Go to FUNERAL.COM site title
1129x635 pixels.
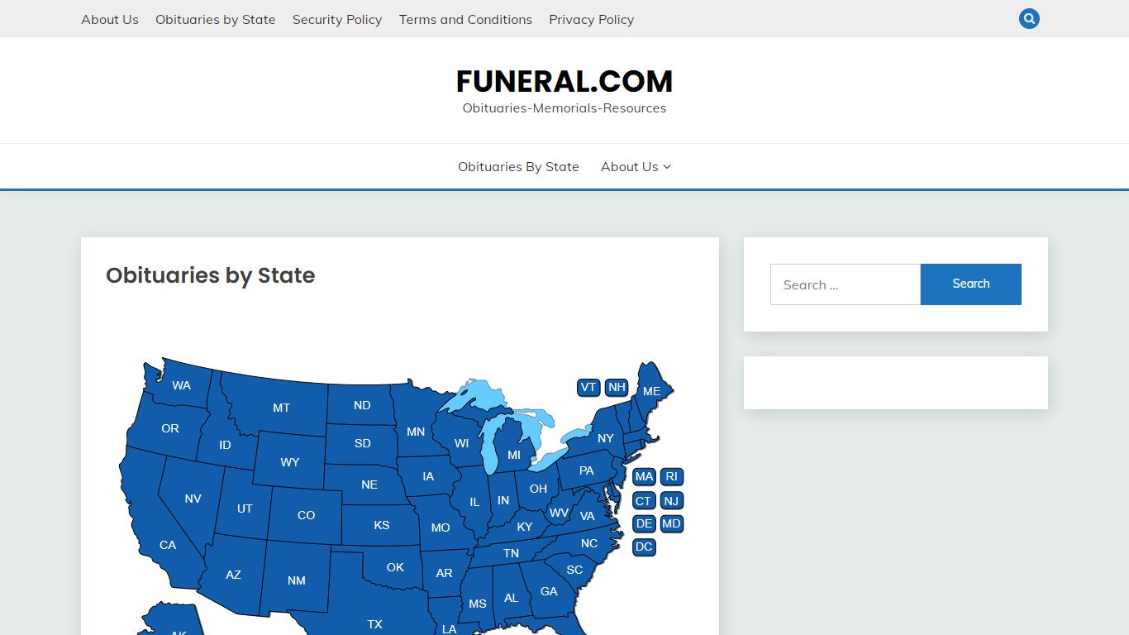(564, 81)
